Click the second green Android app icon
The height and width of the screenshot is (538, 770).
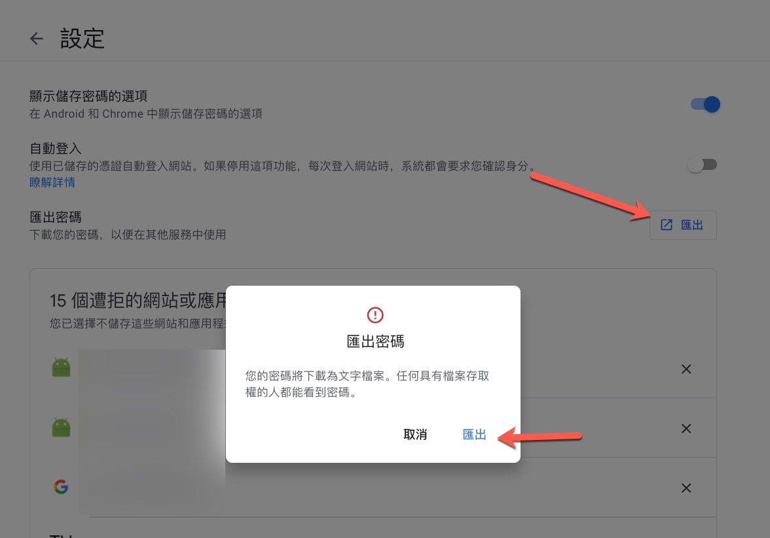pos(62,428)
